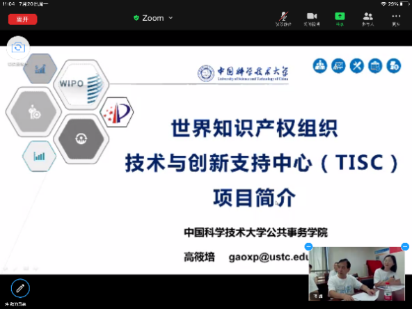Image resolution: width=412 pixels, height=309 pixels.
Task: Unmute the microphone
Action: 283,19
